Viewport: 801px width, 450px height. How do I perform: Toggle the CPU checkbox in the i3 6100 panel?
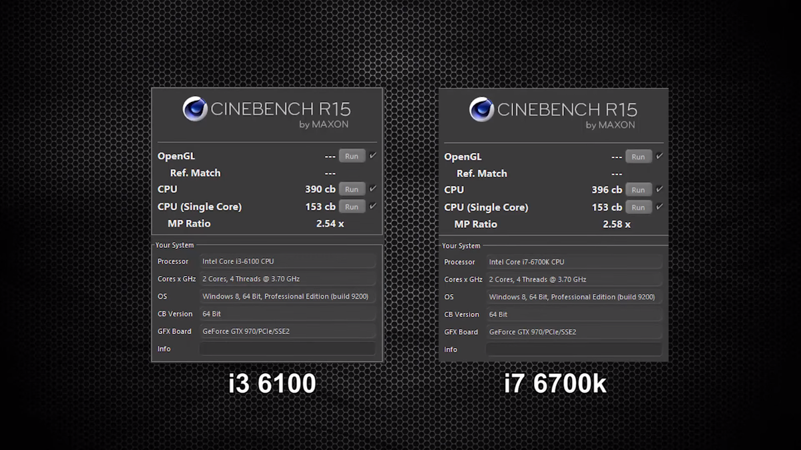coord(372,189)
